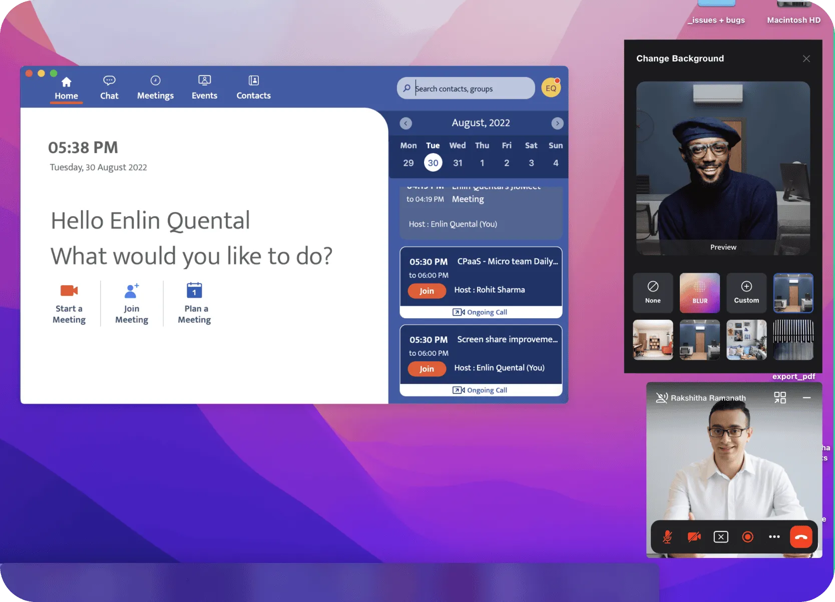This screenshot has height=602, width=835.
Task: Click the record button in call toolbar
Action: [x=747, y=537]
